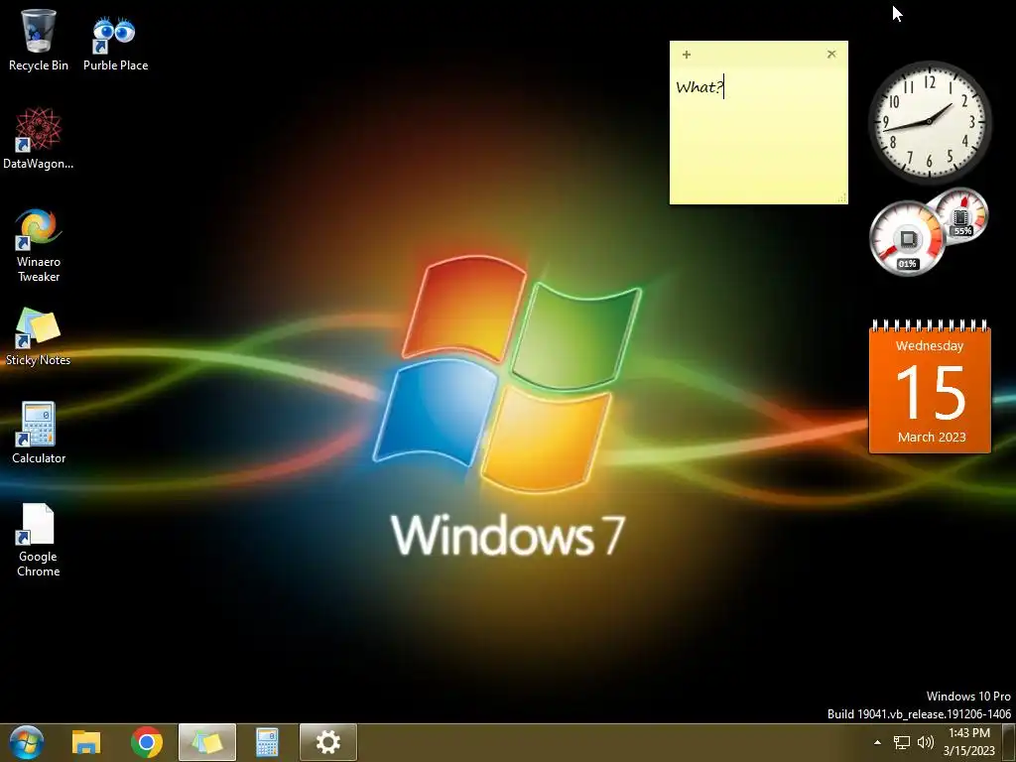Click 'March 2023' on the calendar gadget
The width and height of the screenshot is (1016, 762).
pos(932,437)
